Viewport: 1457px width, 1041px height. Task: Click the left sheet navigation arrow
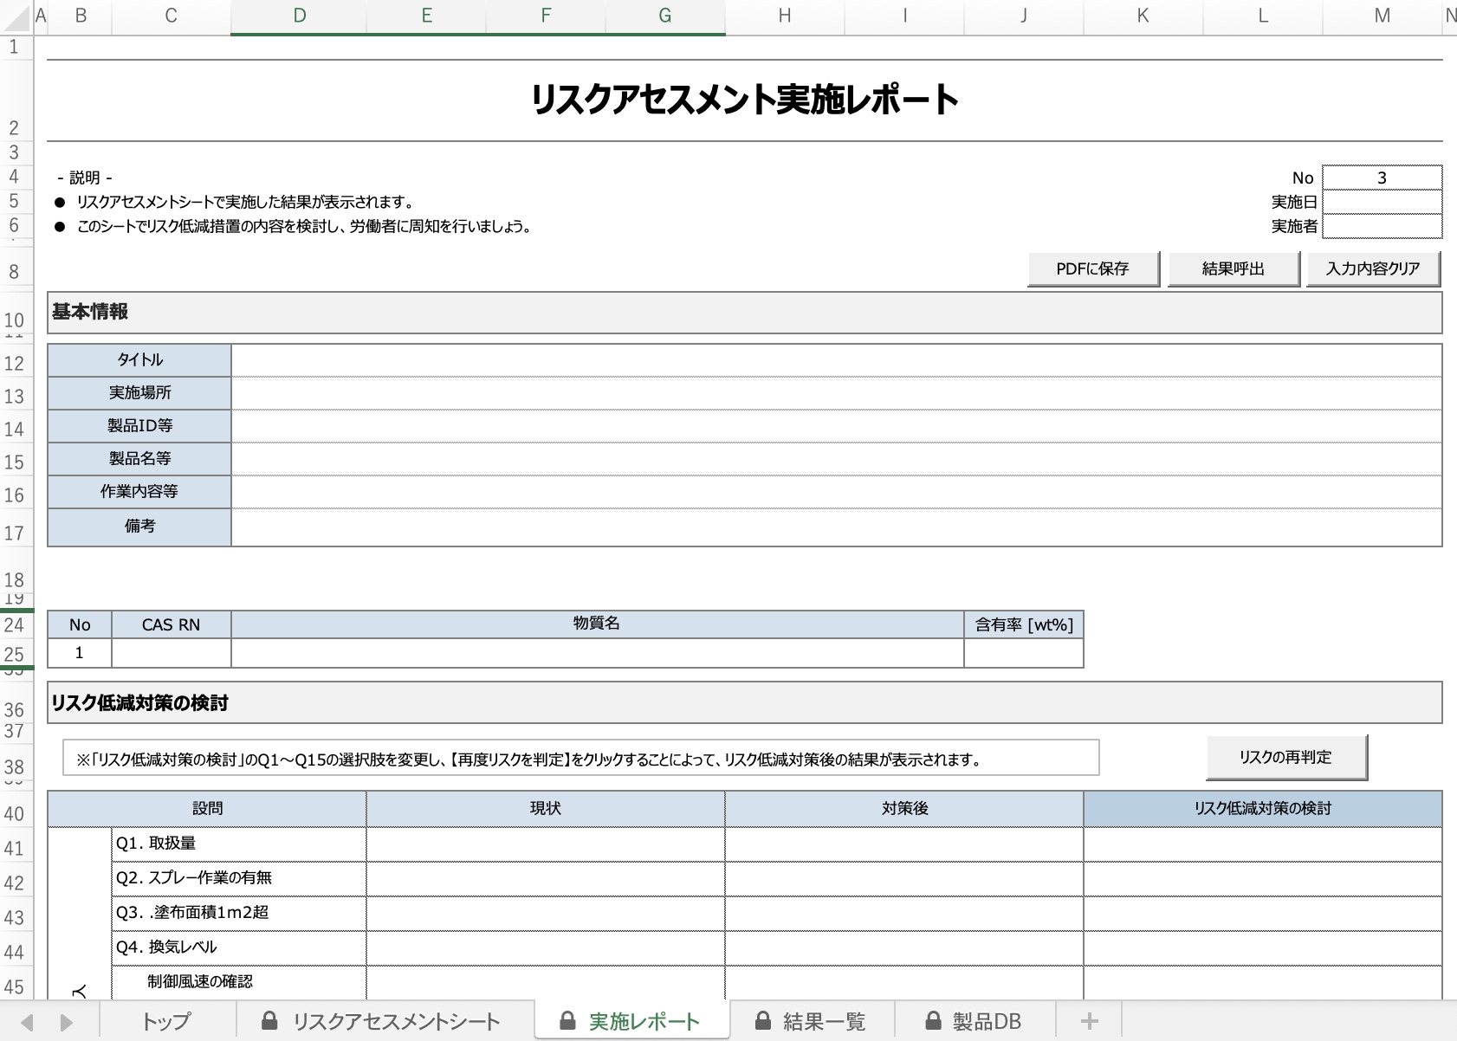(x=29, y=1020)
